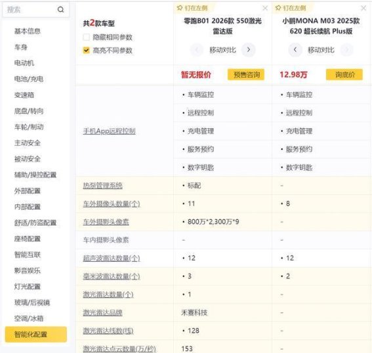Jump to 座椅配置 section

pyautogui.click(x=28, y=239)
